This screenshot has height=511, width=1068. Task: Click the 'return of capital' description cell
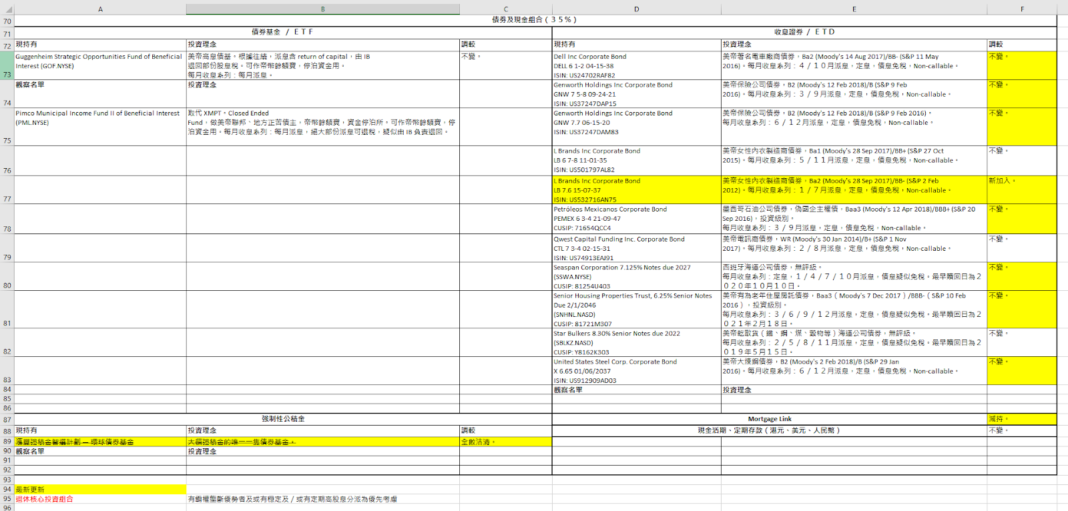323,65
